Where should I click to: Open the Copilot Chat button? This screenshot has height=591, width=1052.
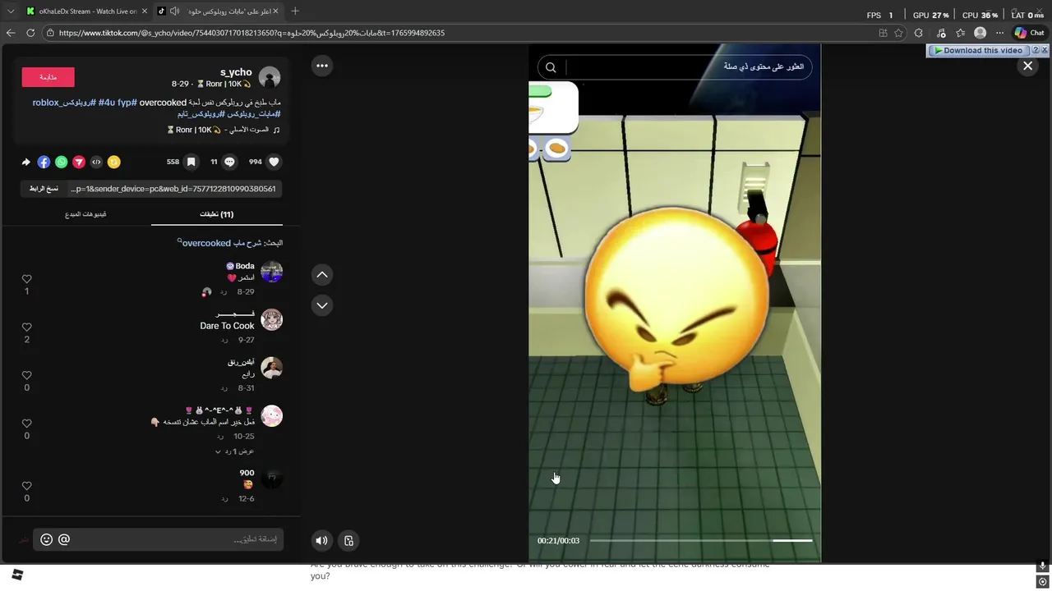click(x=1029, y=33)
